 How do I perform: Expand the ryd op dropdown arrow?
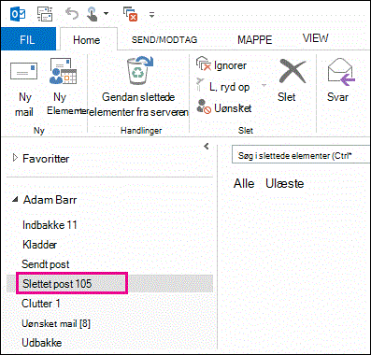coord(264,85)
